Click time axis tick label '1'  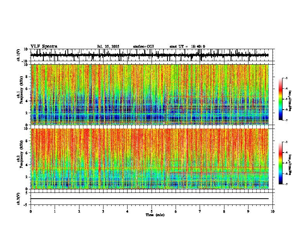[55, 211]
